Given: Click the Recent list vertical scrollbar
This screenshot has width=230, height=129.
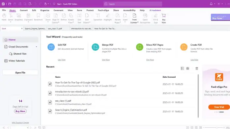Looking at the screenshot, I should coord(198,96).
